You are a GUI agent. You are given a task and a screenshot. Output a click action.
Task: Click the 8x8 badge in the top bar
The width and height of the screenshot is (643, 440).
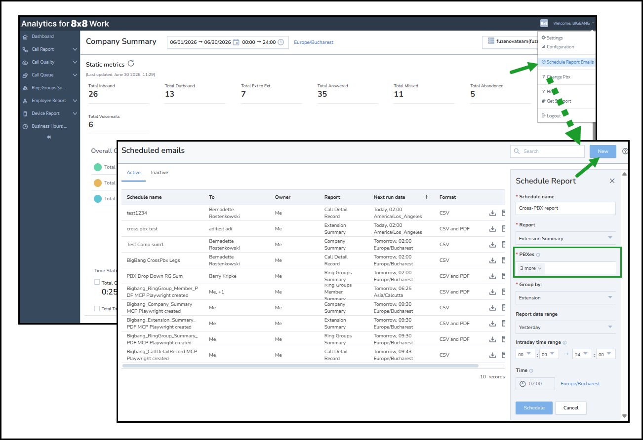544,23
